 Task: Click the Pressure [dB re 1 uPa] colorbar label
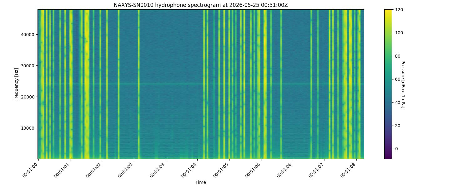pyautogui.click(x=403, y=84)
